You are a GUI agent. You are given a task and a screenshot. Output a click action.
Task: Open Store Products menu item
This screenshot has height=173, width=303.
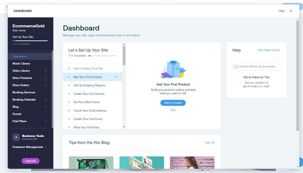pos(22,78)
